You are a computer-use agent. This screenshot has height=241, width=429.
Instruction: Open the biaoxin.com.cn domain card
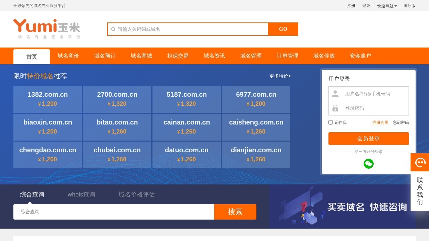click(x=48, y=127)
